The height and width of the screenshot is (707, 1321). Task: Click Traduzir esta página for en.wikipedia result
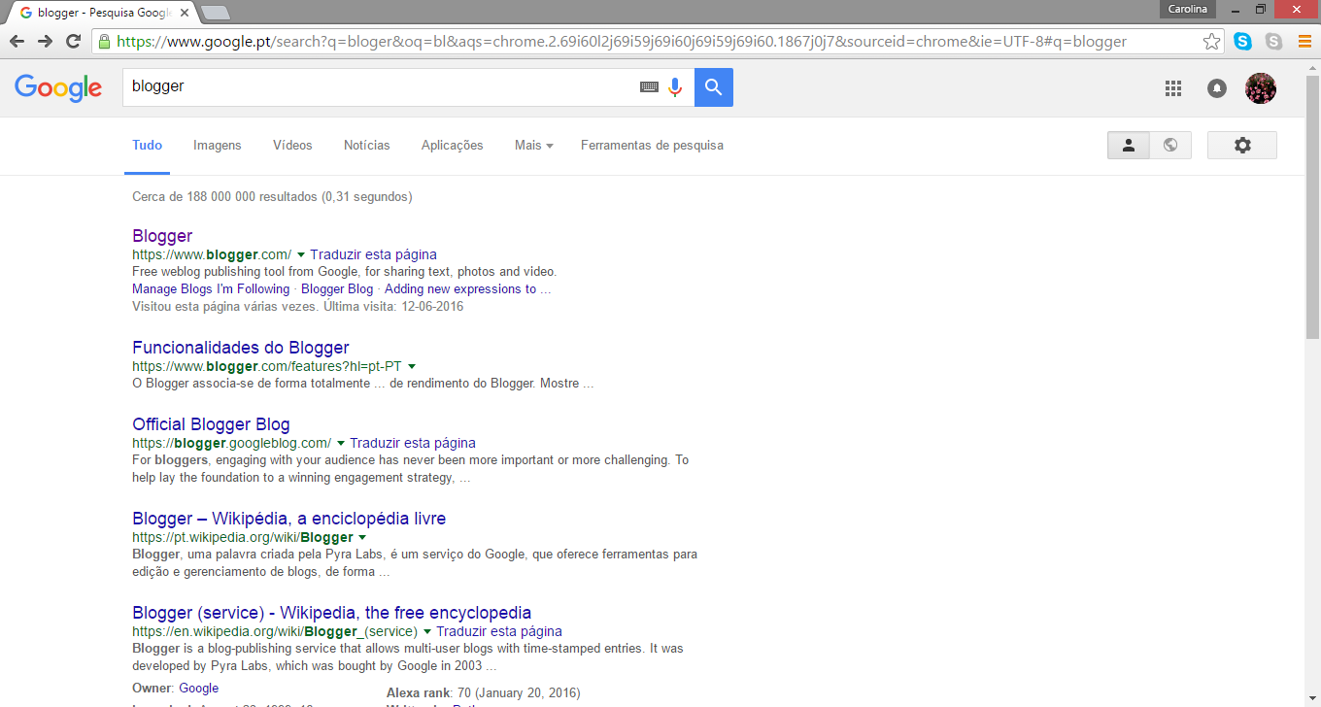pos(499,631)
